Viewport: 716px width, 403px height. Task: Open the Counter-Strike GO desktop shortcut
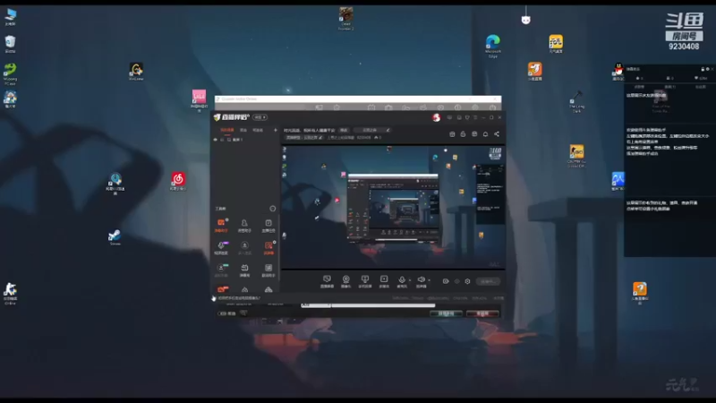click(x=576, y=156)
